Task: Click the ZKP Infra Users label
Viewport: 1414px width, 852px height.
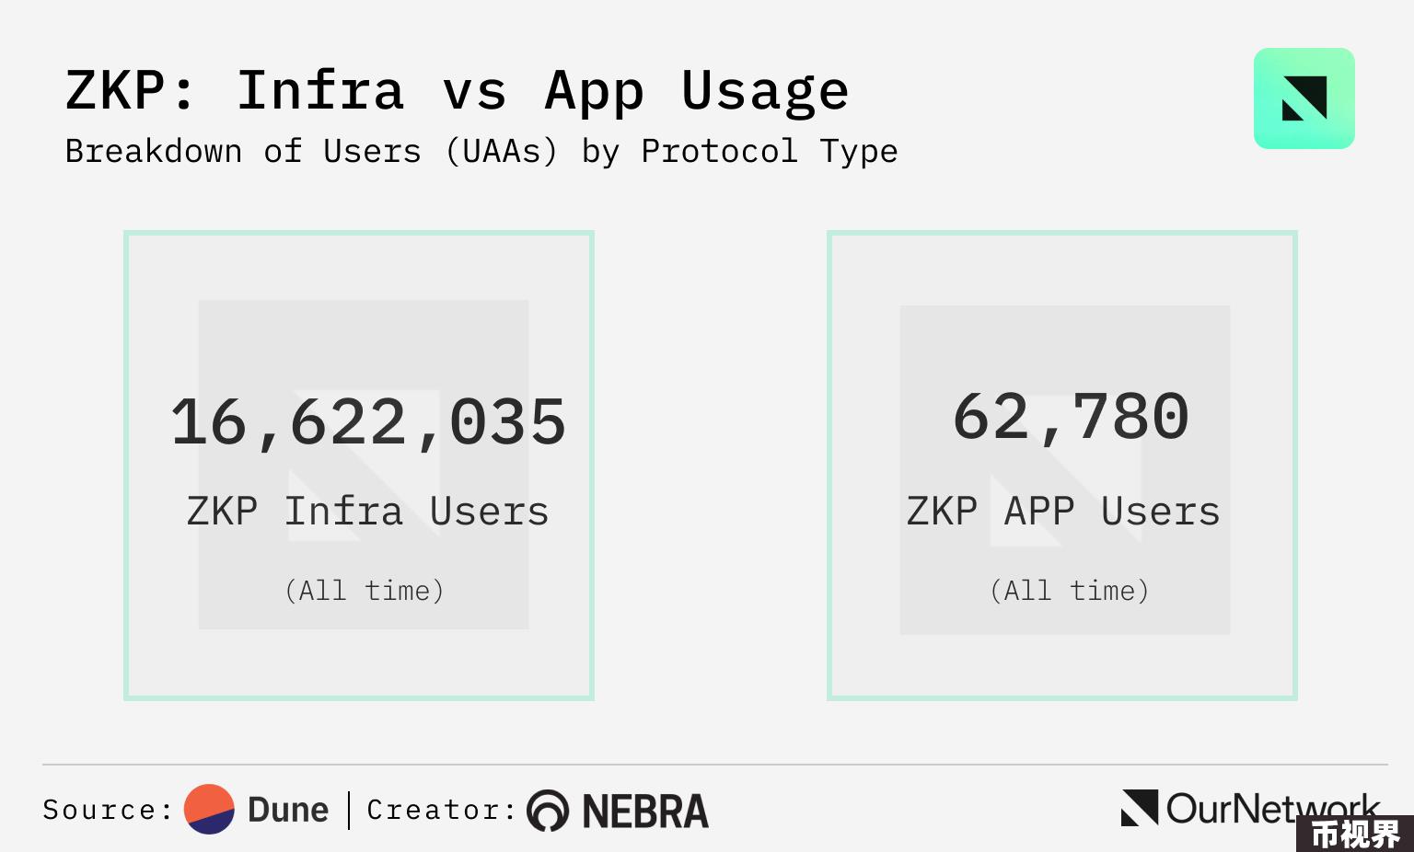Action: [x=368, y=512]
